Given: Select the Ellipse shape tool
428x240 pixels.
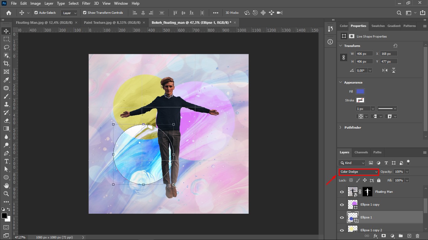Looking at the screenshot, I should pos(6,177).
